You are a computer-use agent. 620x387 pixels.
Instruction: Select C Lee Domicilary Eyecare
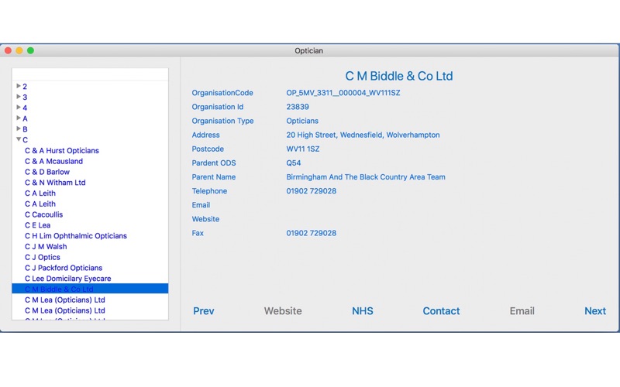(67, 279)
